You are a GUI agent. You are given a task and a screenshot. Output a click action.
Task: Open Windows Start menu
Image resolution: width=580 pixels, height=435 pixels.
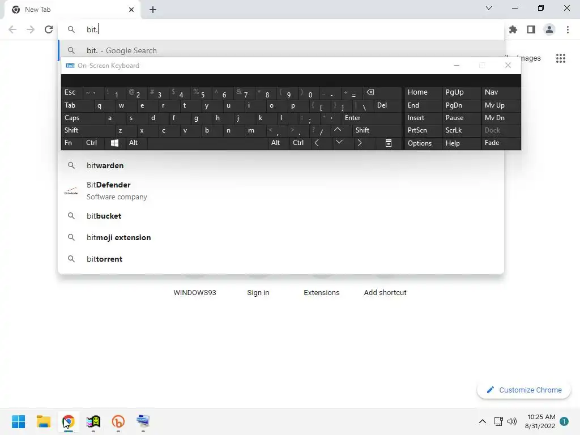pos(18,421)
